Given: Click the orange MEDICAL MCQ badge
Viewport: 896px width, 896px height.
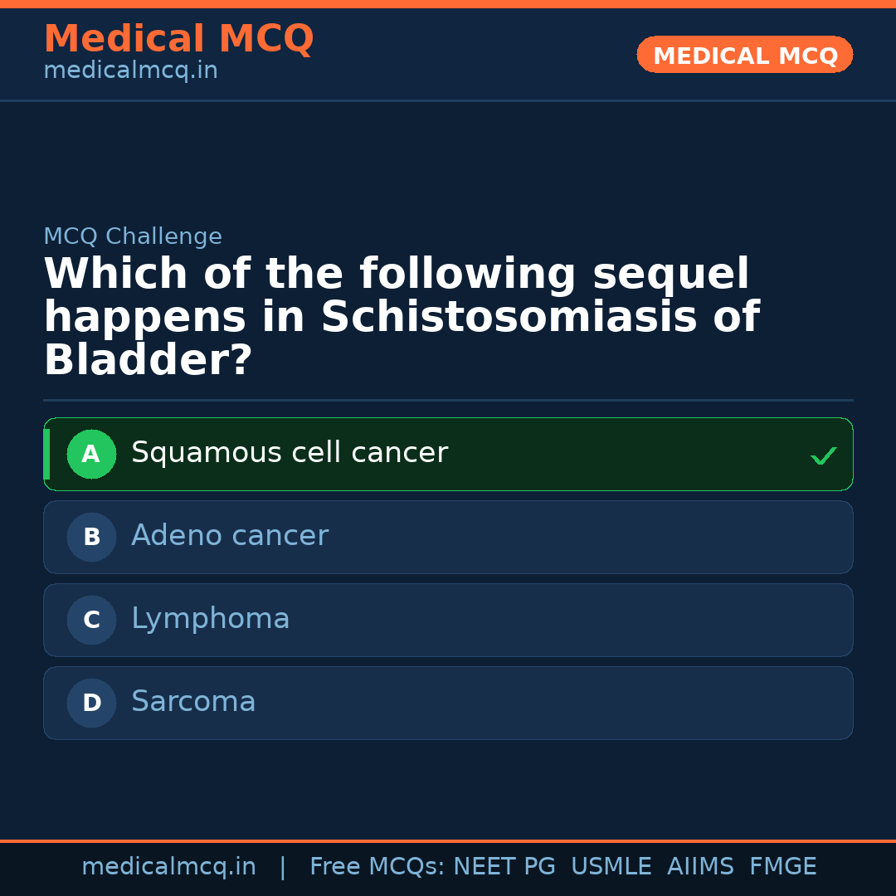Looking at the screenshot, I should (745, 55).
